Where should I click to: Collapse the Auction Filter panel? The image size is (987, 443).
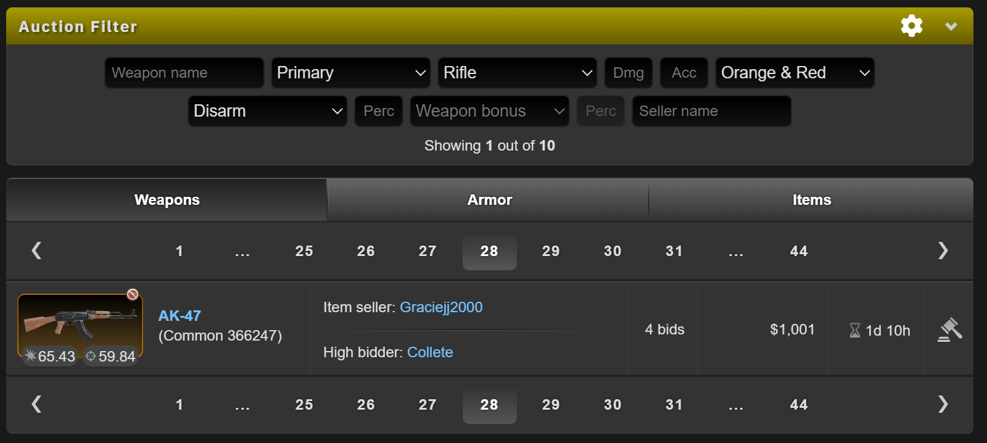[x=951, y=26]
